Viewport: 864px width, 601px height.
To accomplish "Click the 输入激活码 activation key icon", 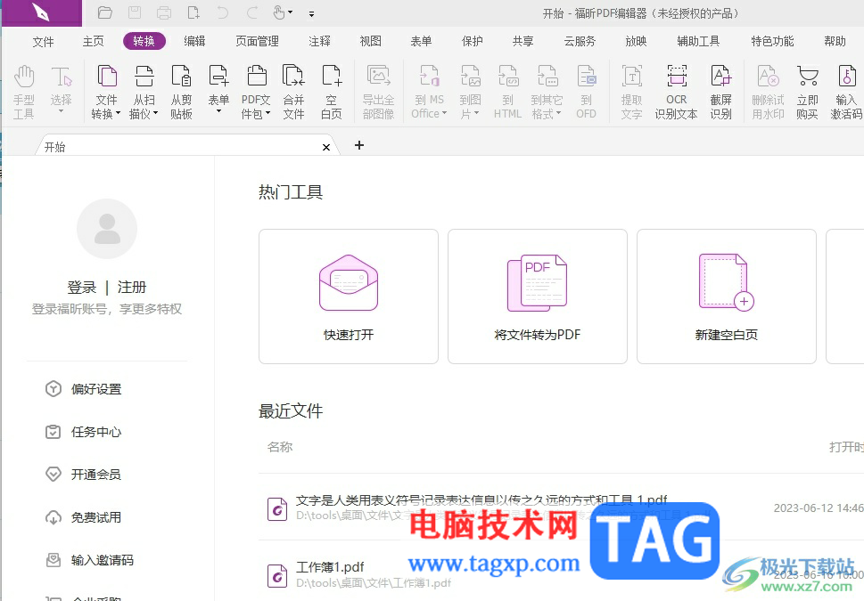I will tap(846, 92).
